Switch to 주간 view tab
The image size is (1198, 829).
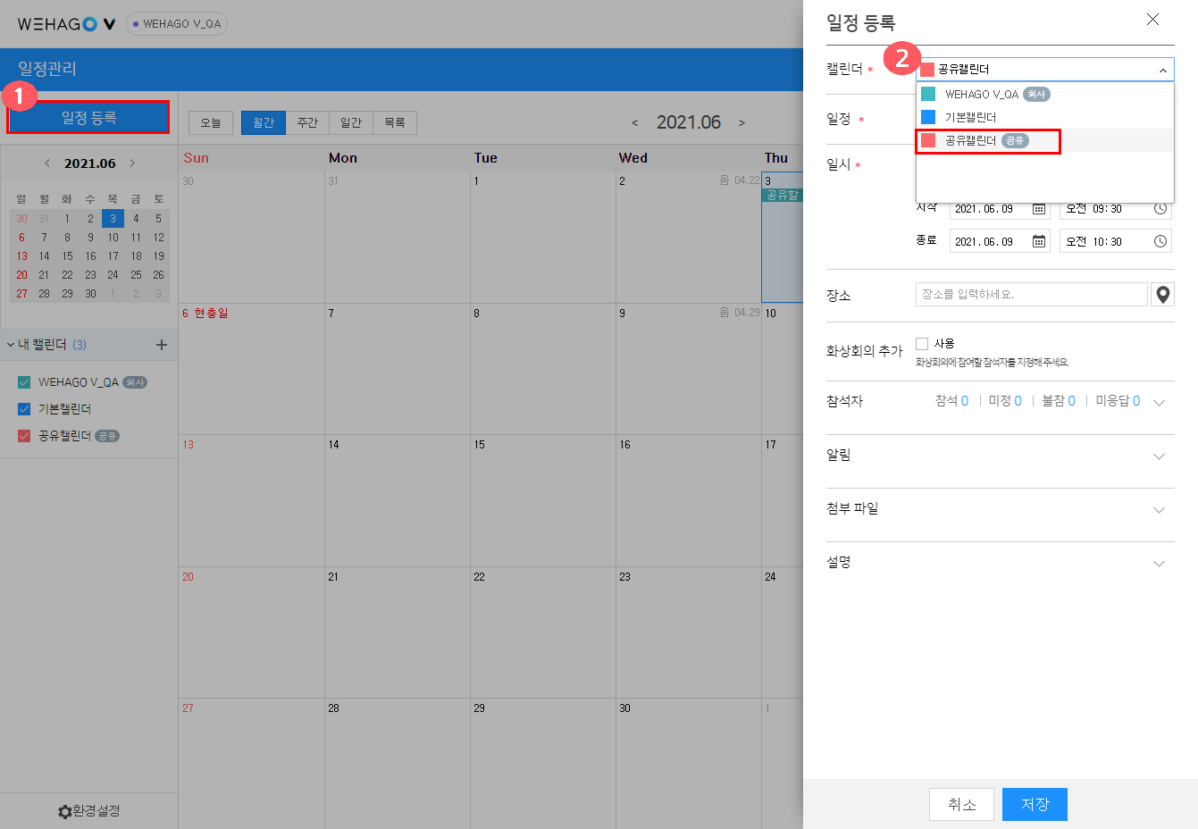[307, 122]
